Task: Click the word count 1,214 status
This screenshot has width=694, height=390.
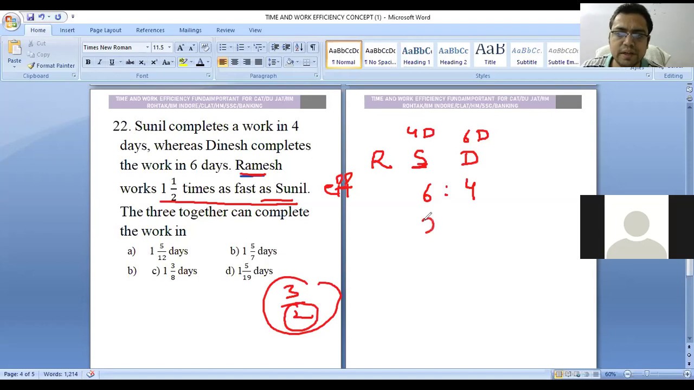Action: pos(61,374)
